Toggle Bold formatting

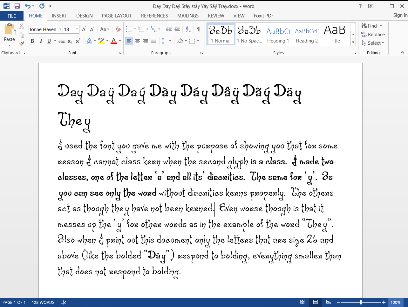pyautogui.click(x=32, y=41)
